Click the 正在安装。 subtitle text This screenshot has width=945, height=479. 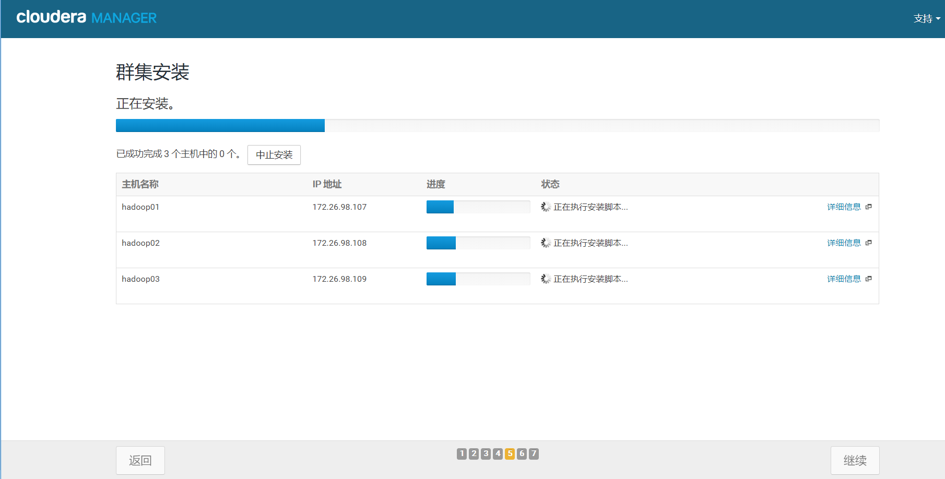pos(145,104)
